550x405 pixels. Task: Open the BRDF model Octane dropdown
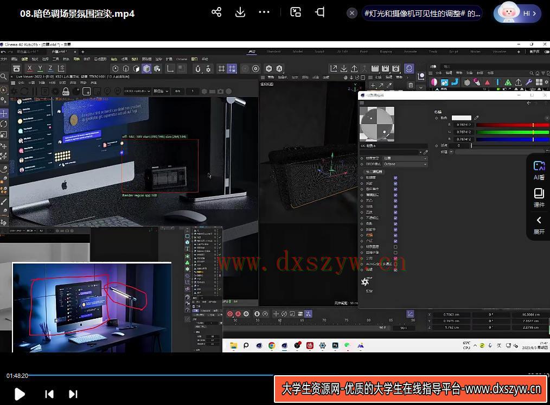click(x=405, y=164)
